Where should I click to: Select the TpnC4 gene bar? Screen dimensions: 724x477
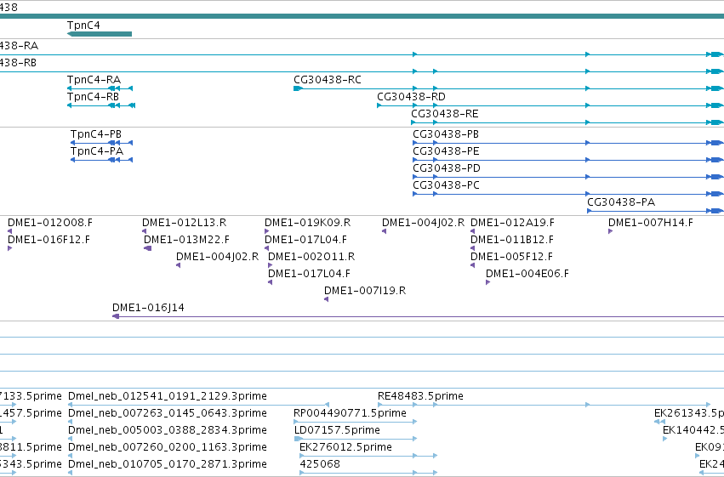(x=100, y=34)
